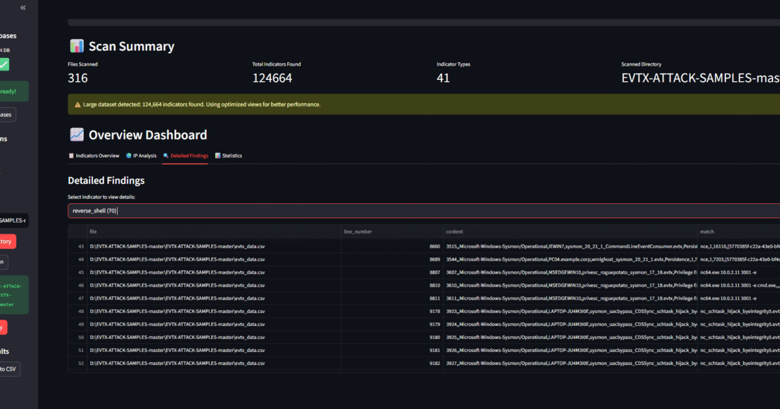Click the clipboard icon on Indicators Overview tab
The width and height of the screenshot is (780, 409).
[71, 156]
